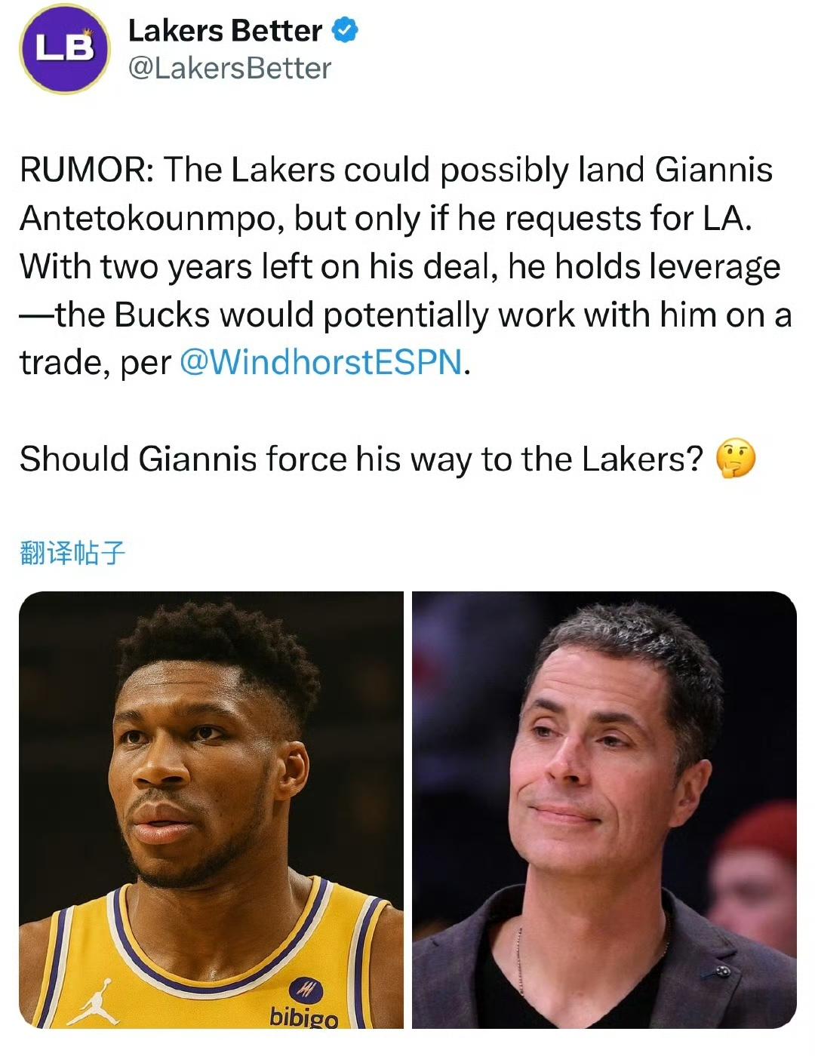Click the Giannis Antetokounmpo name in the text
This screenshot has height=1056, width=815.
(396, 194)
